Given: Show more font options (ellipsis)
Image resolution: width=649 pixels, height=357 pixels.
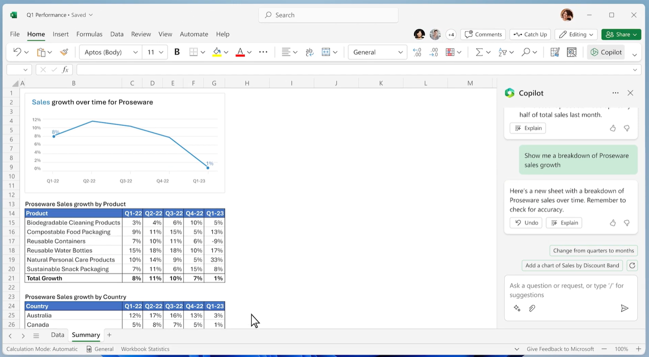Looking at the screenshot, I should pyautogui.click(x=263, y=52).
